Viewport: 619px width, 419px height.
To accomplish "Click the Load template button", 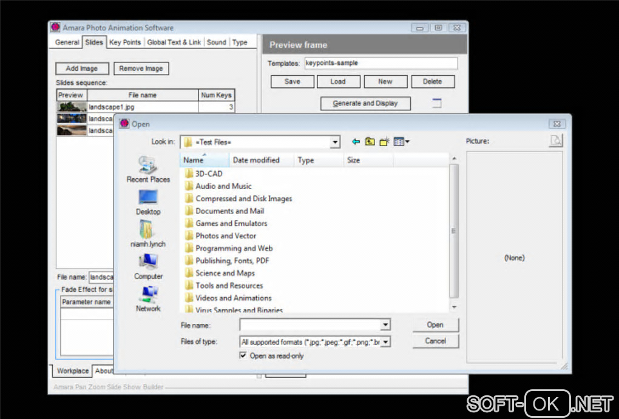I will coord(338,82).
